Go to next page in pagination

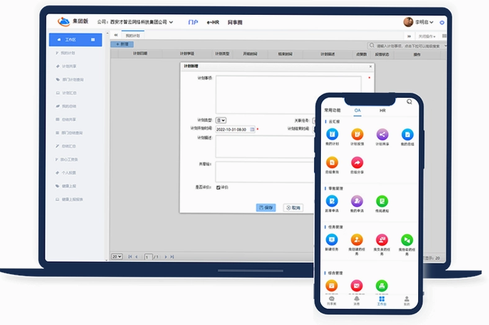[x=165, y=256]
